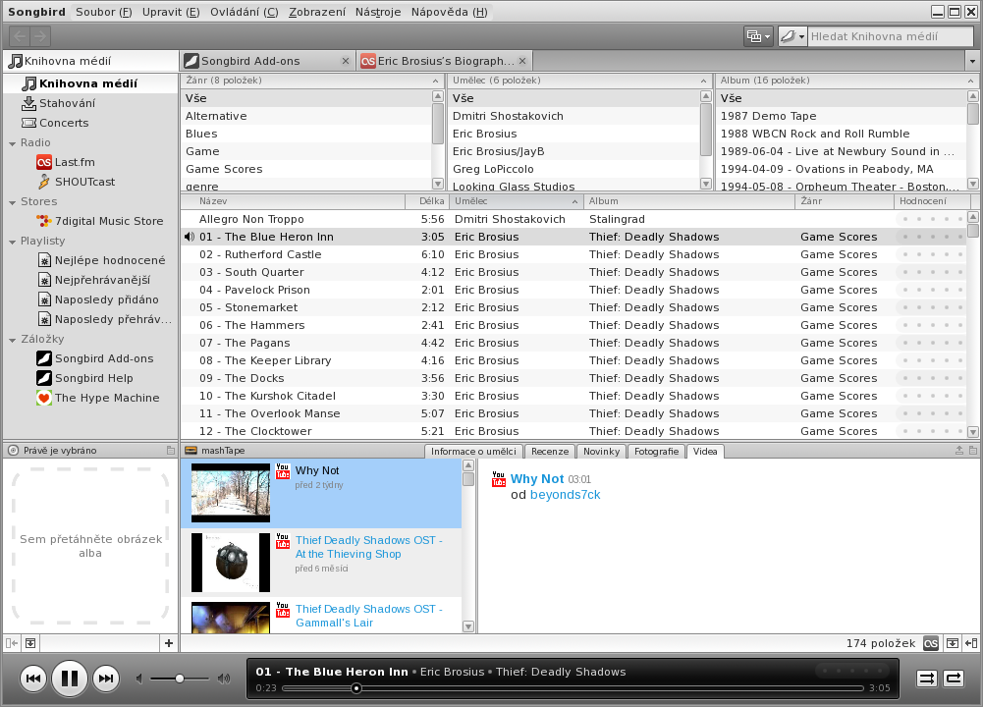Open mashTape pane options icon
Screen dimensions: 983x707
pyautogui.click(x=973, y=451)
